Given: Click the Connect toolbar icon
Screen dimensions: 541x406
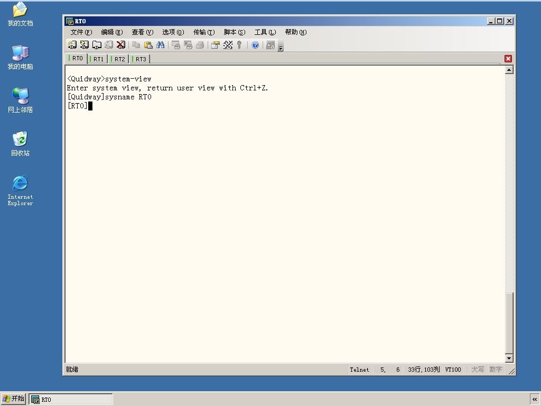Looking at the screenshot, I should point(72,45).
